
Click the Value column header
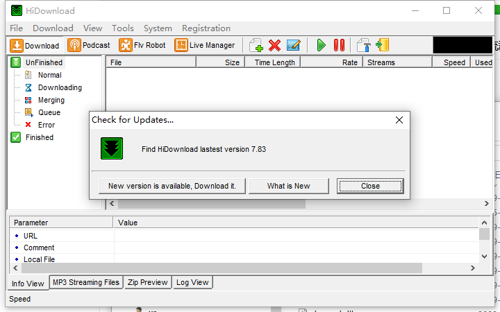(x=297, y=223)
